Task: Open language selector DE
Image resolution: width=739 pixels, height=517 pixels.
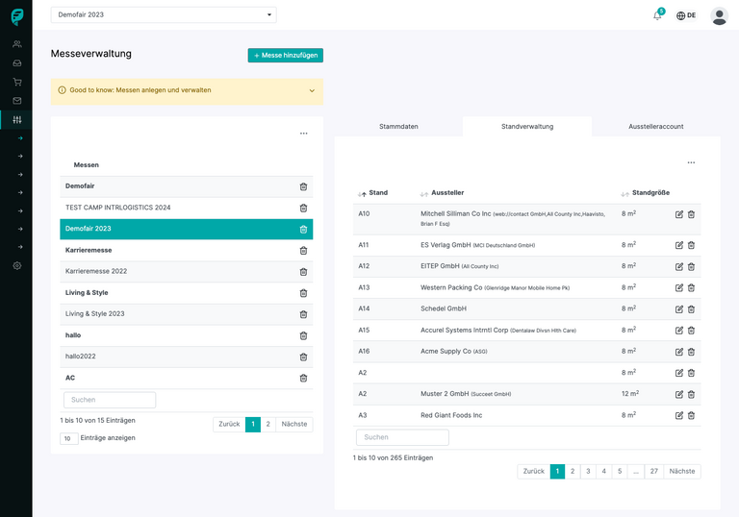Action: pos(686,15)
